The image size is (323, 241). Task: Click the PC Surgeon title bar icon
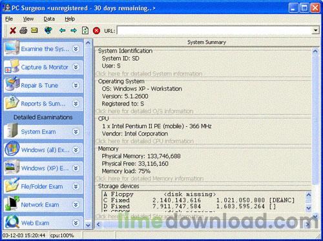6,8
